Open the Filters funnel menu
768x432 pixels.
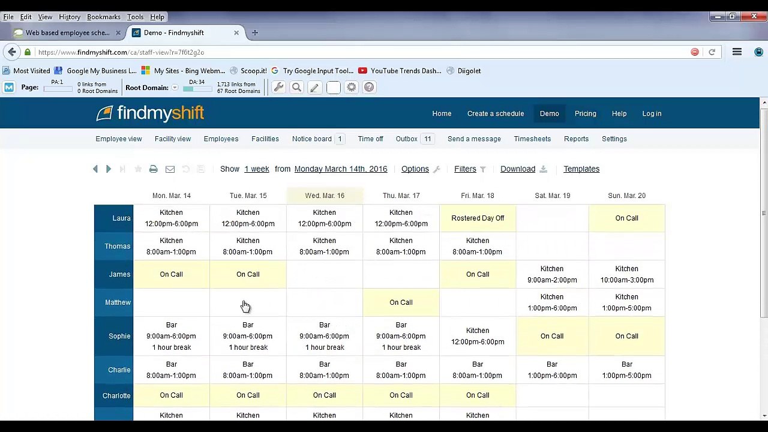click(470, 169)
